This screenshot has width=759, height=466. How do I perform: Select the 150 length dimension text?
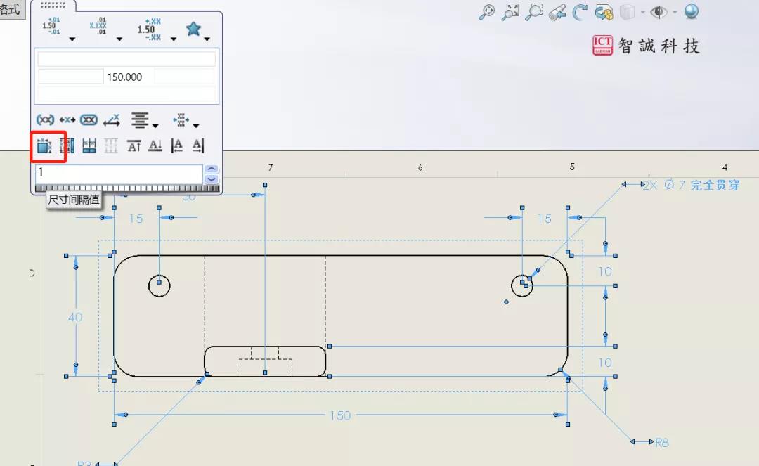(x=340, y=415)
